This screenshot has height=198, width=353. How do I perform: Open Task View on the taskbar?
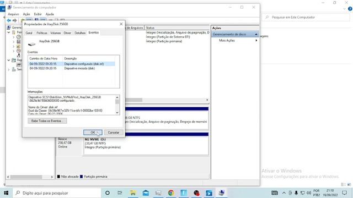(x=120, y=193)
